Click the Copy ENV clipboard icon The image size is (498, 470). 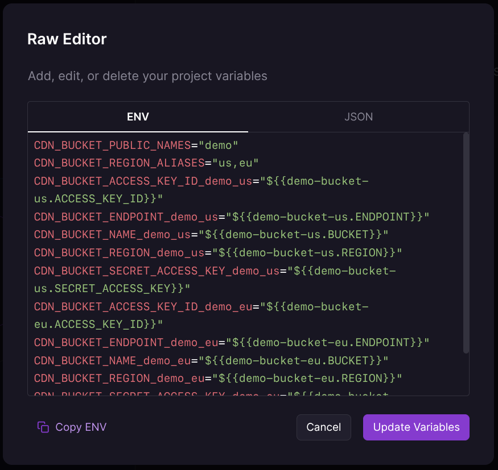[43, 427]
